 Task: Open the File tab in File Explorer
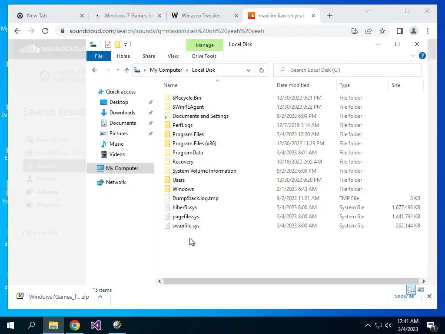(x=99, y=56)
